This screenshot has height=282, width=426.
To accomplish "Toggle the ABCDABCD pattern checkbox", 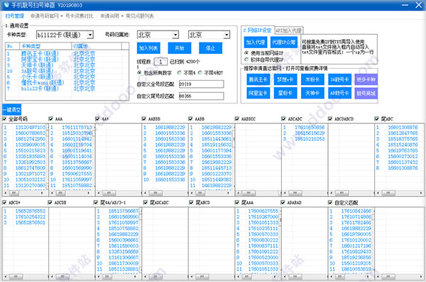I will [x=330, y=119].
